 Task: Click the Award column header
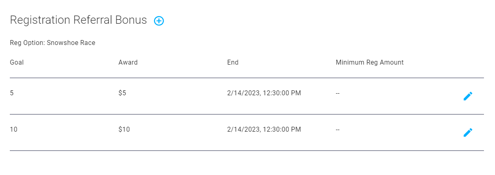coord(128,63)
